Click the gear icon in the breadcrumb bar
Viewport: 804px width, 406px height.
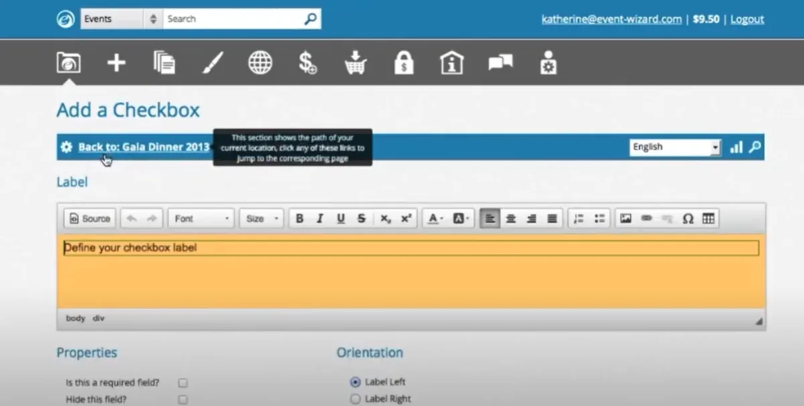(x=66, y=147)
